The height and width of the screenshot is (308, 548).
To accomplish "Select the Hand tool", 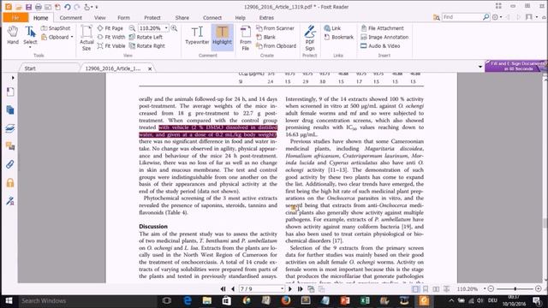I will [x=13, y=35].
